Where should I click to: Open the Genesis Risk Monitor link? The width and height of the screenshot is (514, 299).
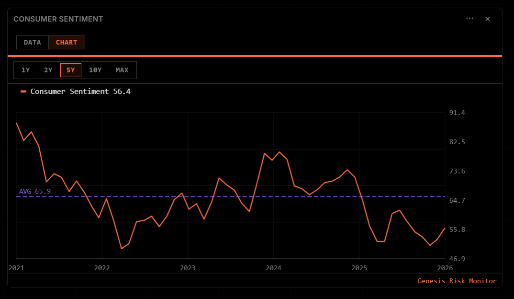457,281
